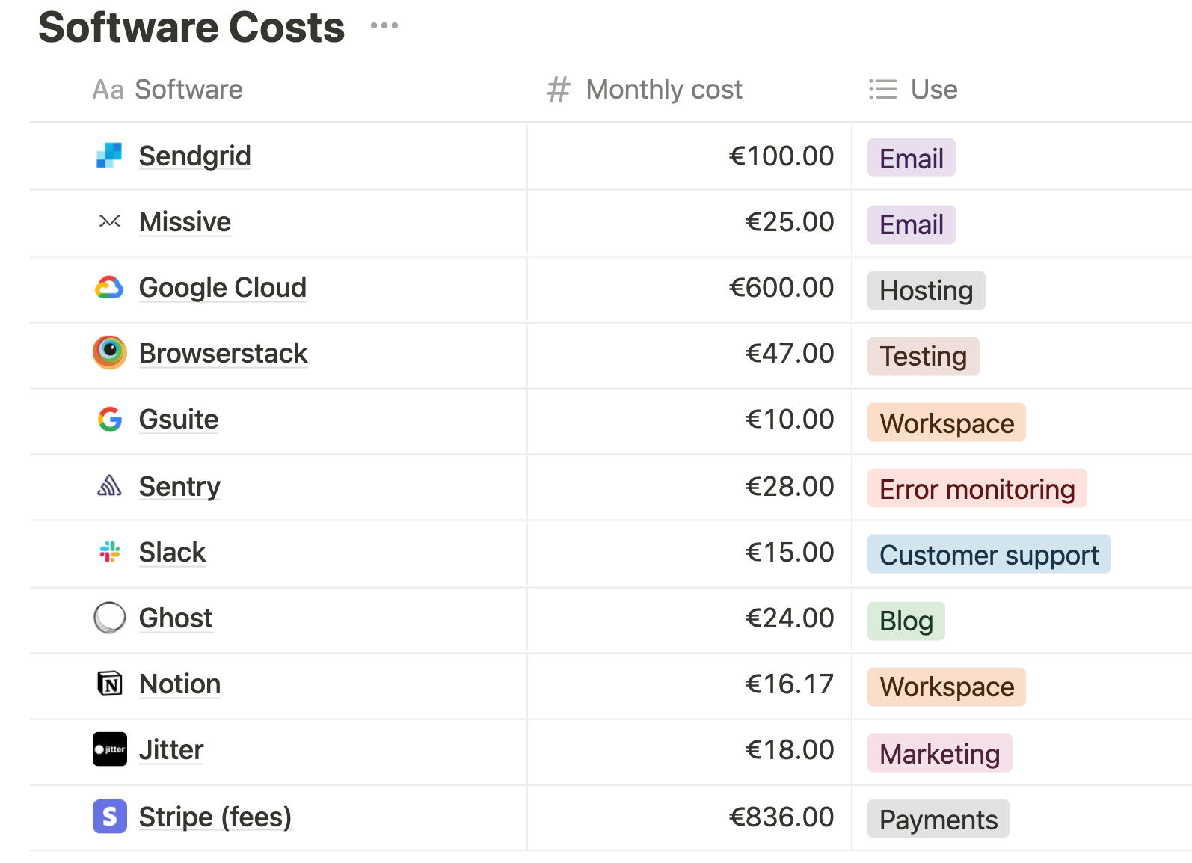Click the Google Cloud icon

point(109,288)
